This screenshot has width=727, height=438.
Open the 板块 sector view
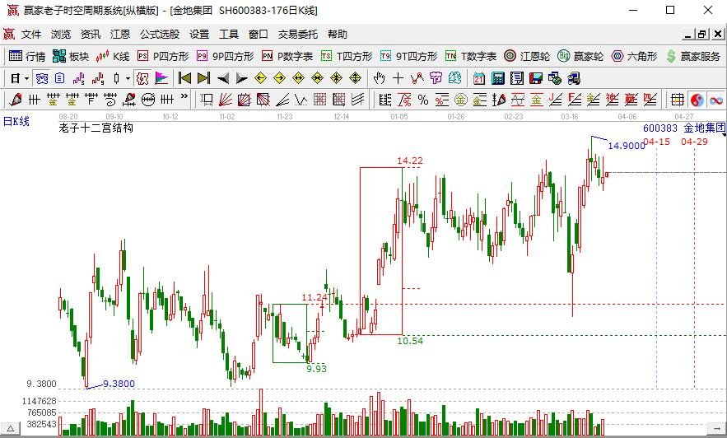click(71, 56)
